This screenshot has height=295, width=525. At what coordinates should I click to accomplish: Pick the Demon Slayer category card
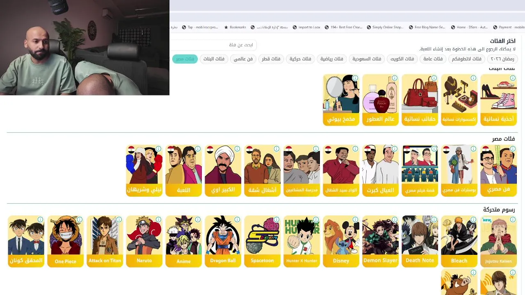click(380, 241)
